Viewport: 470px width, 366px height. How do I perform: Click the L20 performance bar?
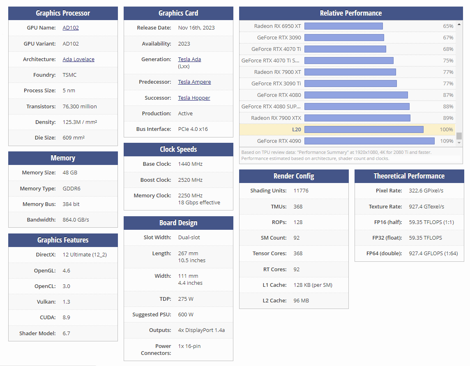click(364, 130)
